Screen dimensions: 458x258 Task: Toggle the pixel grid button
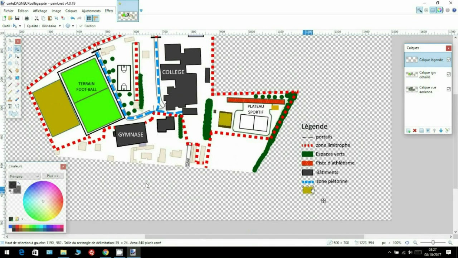89,18
